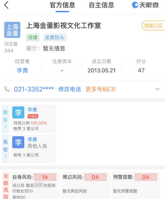Tap 其他人员 role label
Viewport: 165px width, 199px height.
tap(37, 146)
